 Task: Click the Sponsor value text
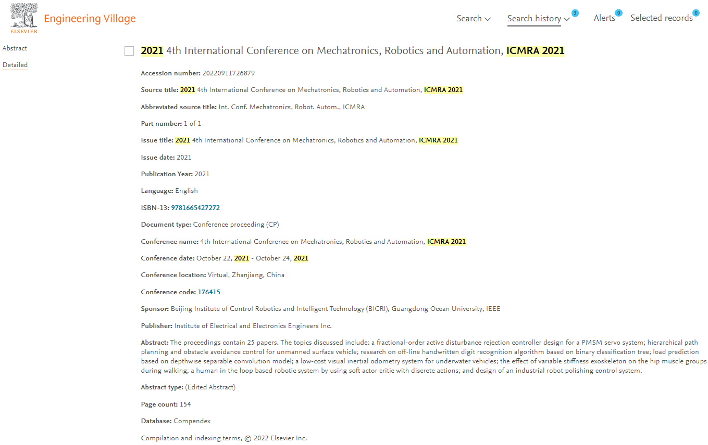click(x=336, y=309)
